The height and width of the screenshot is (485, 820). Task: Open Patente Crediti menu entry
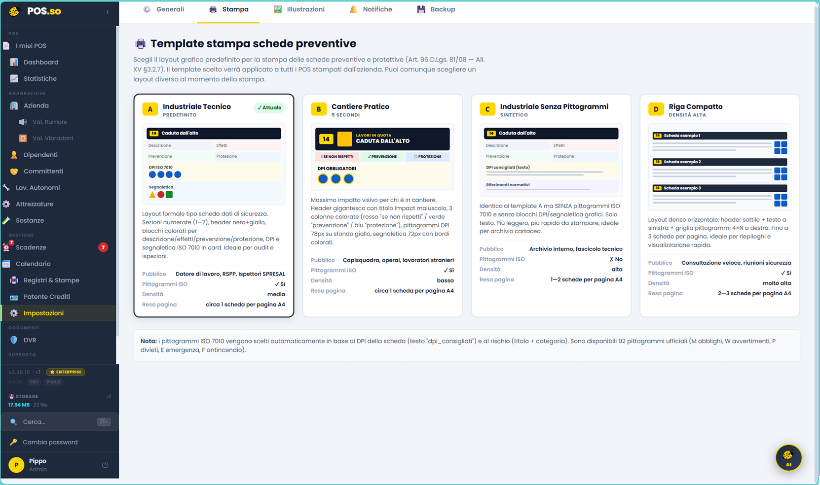coord(47,297)
